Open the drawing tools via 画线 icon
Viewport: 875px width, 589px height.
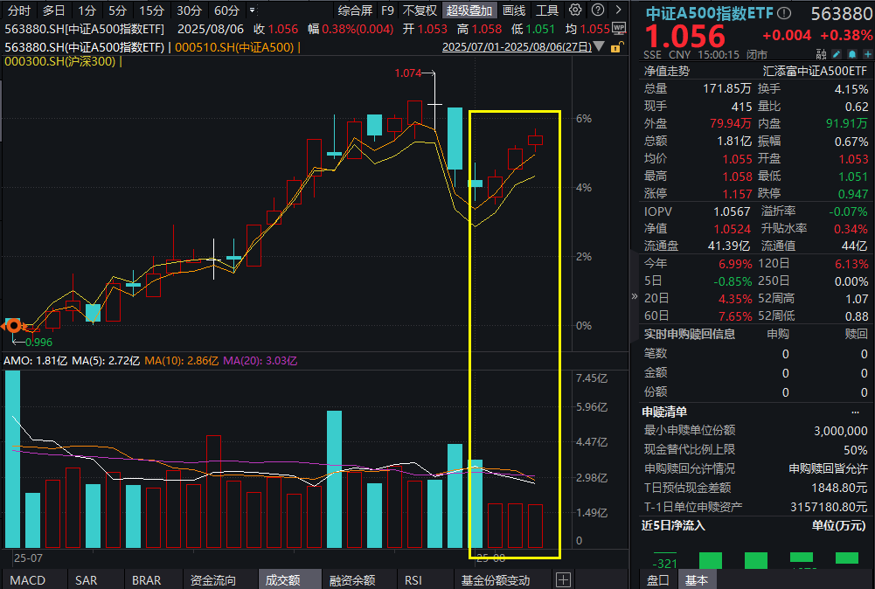(513, 10)
